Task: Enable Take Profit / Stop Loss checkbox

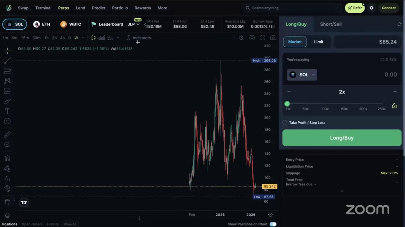Action: (x=284, y=123)
